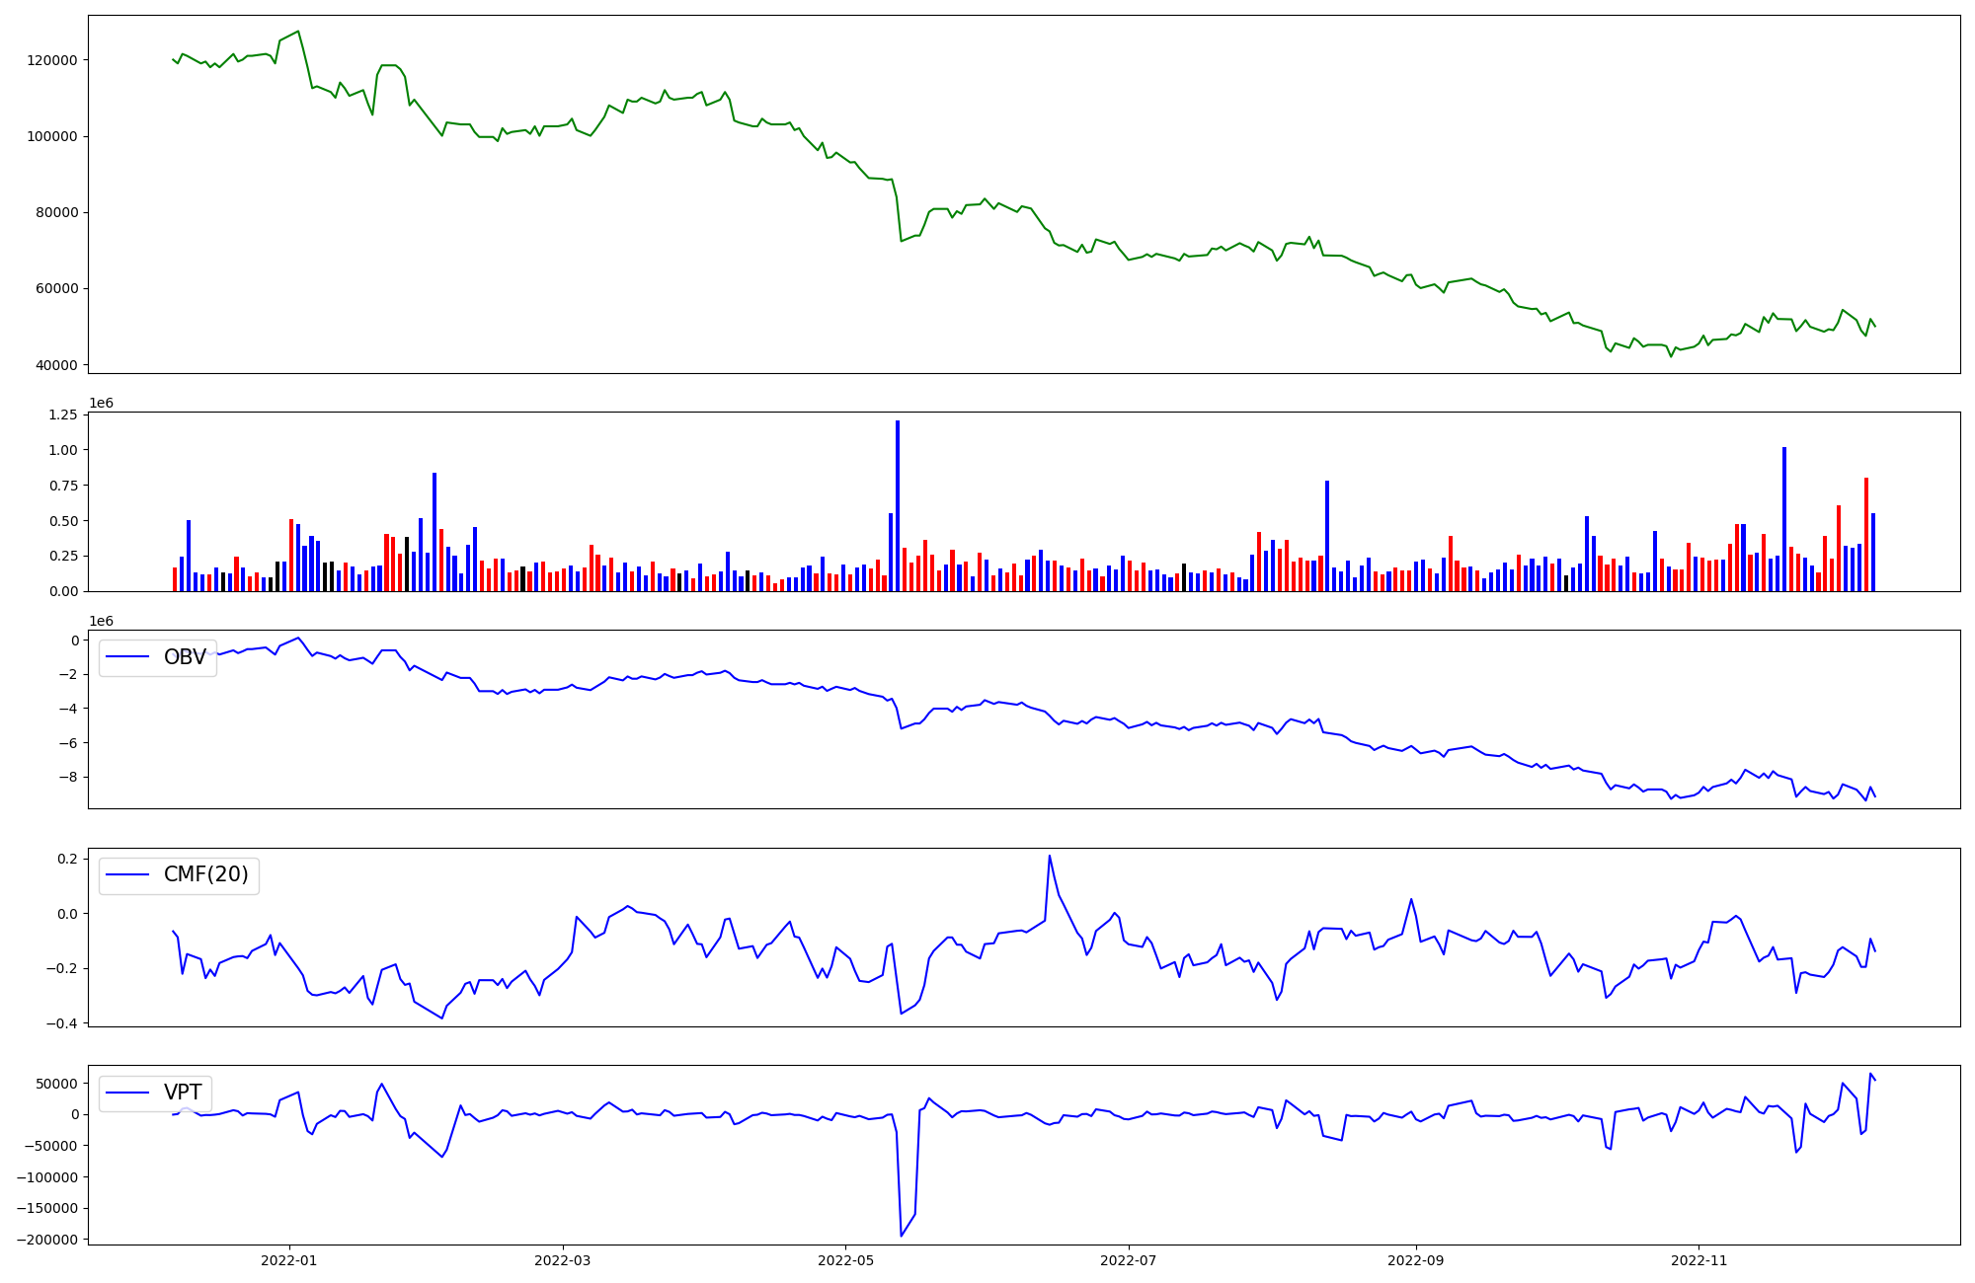Click the blue line sample in OBV legend
This screenshot has width=1975, height=1283.
pos(127,657)
